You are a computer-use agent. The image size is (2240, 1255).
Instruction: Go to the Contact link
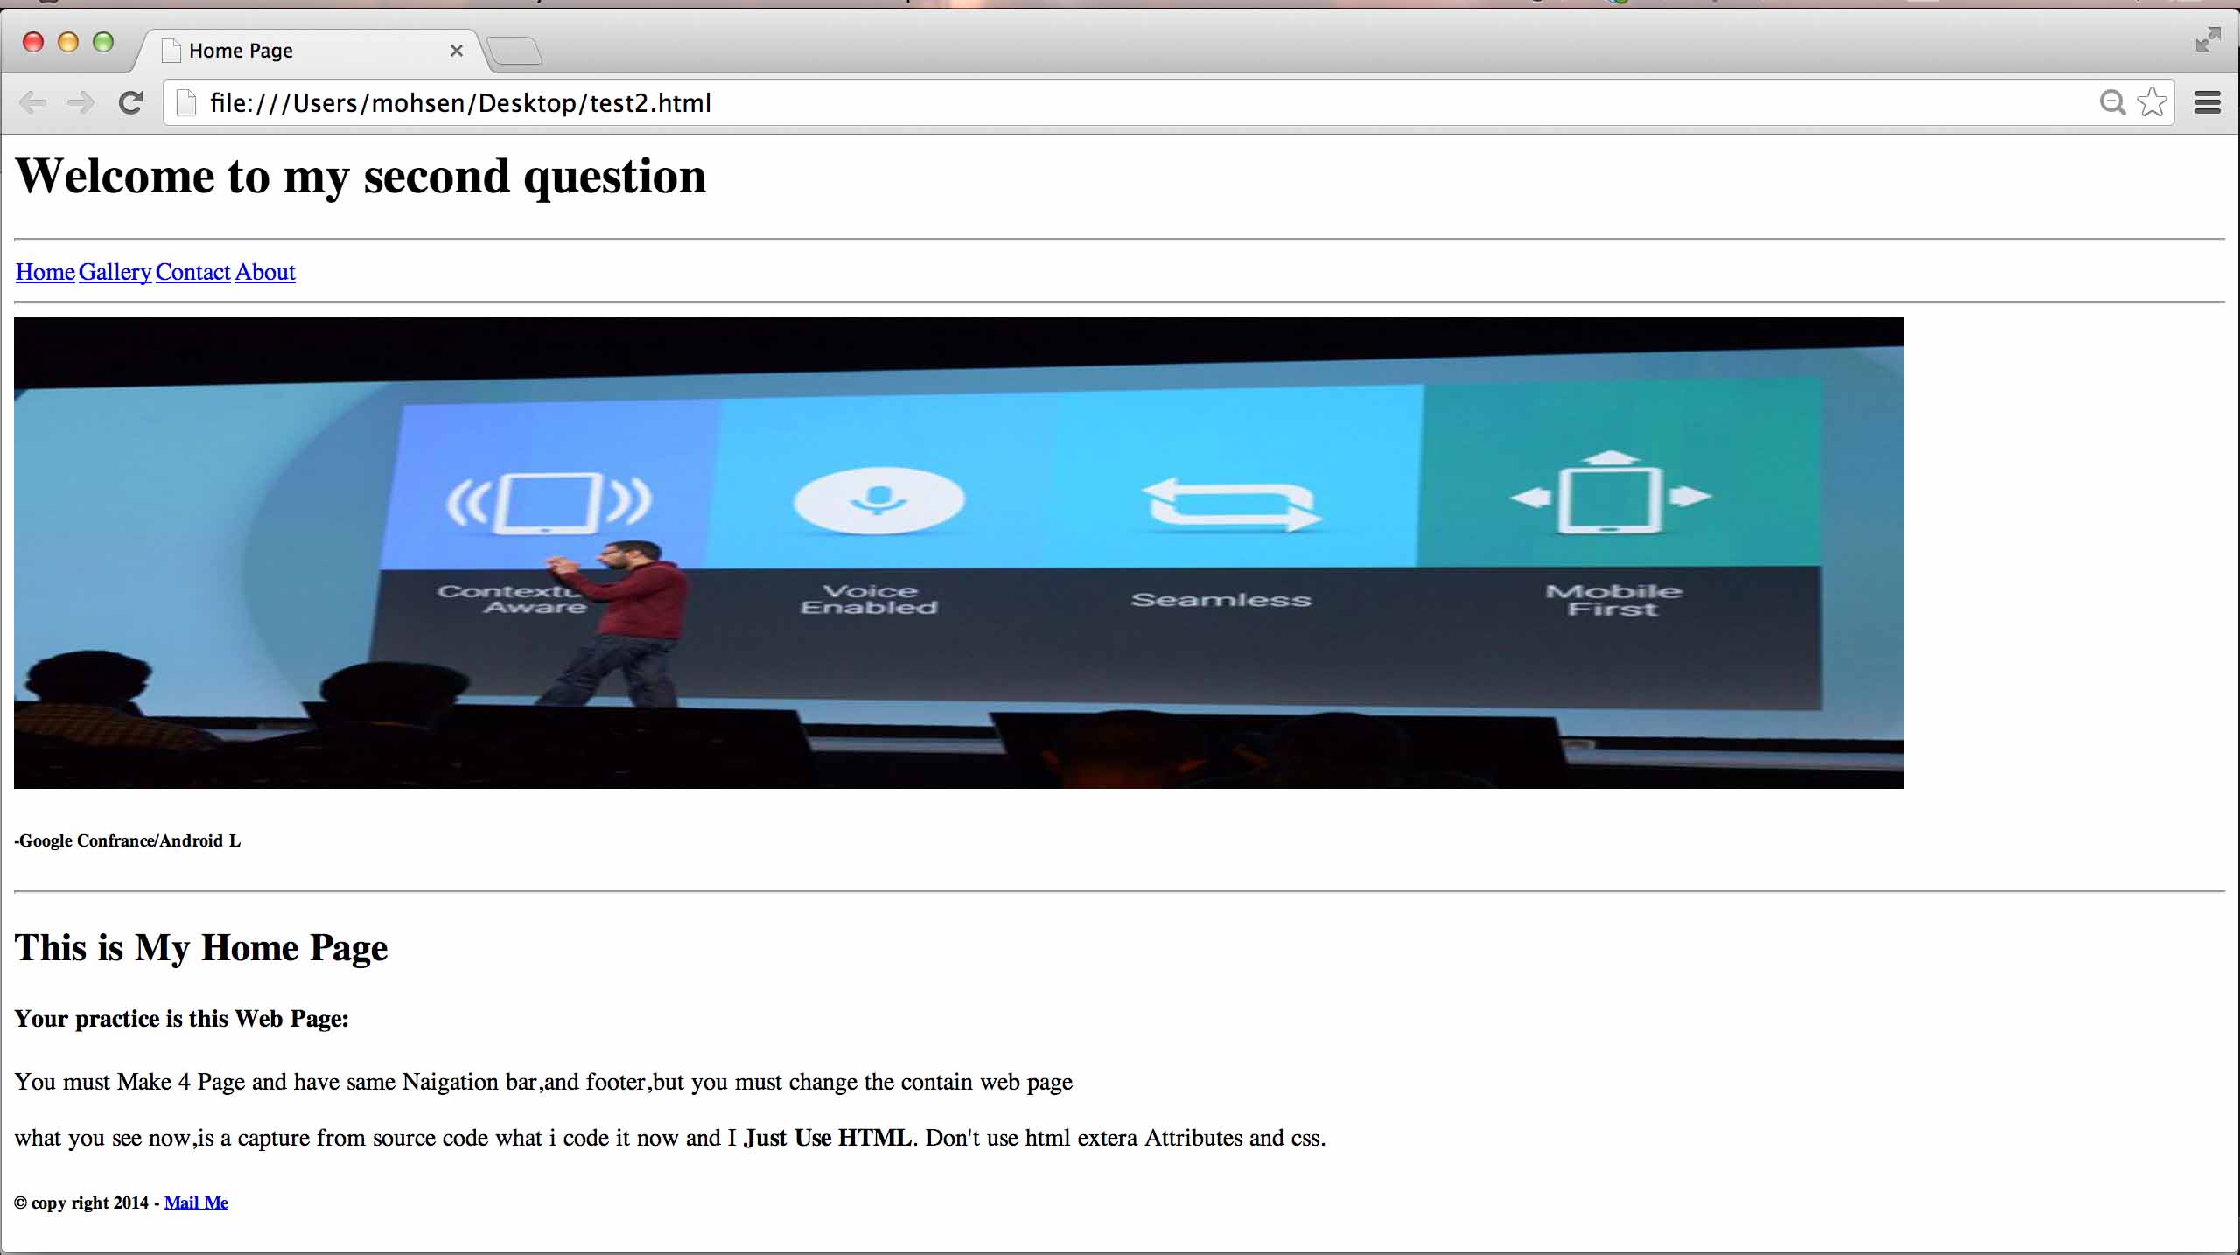tap(192, 272)
